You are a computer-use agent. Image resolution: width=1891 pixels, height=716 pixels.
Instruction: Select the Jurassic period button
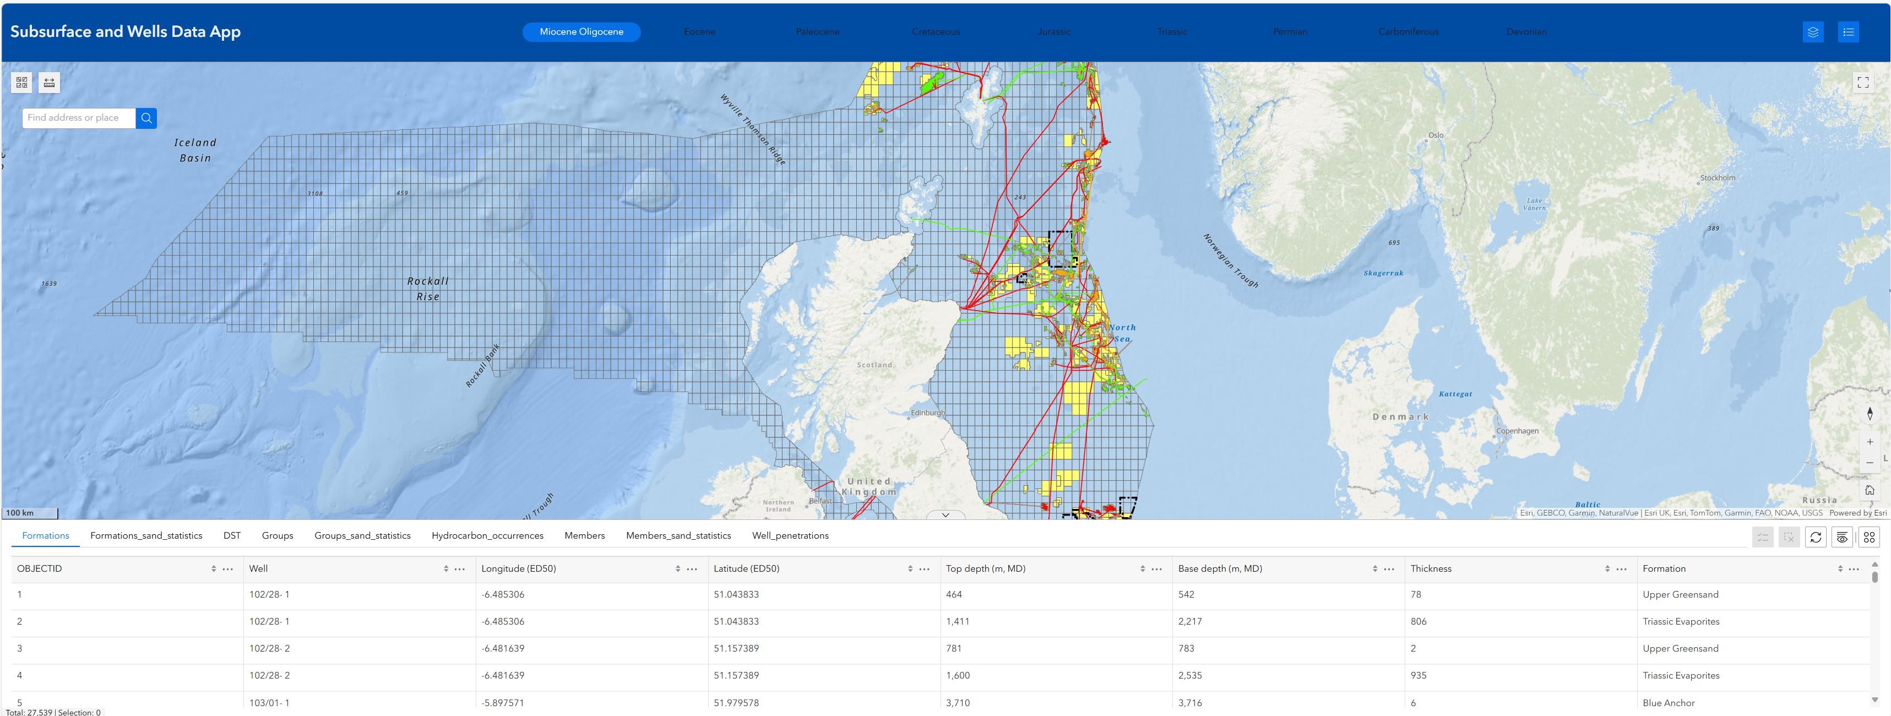point(1054,31)
